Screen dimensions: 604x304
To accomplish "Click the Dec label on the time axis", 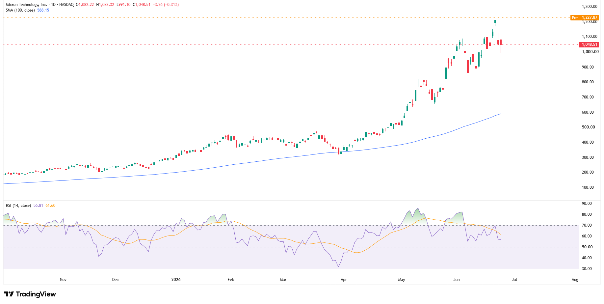I will pyautogui.click(x=115, y=280).
